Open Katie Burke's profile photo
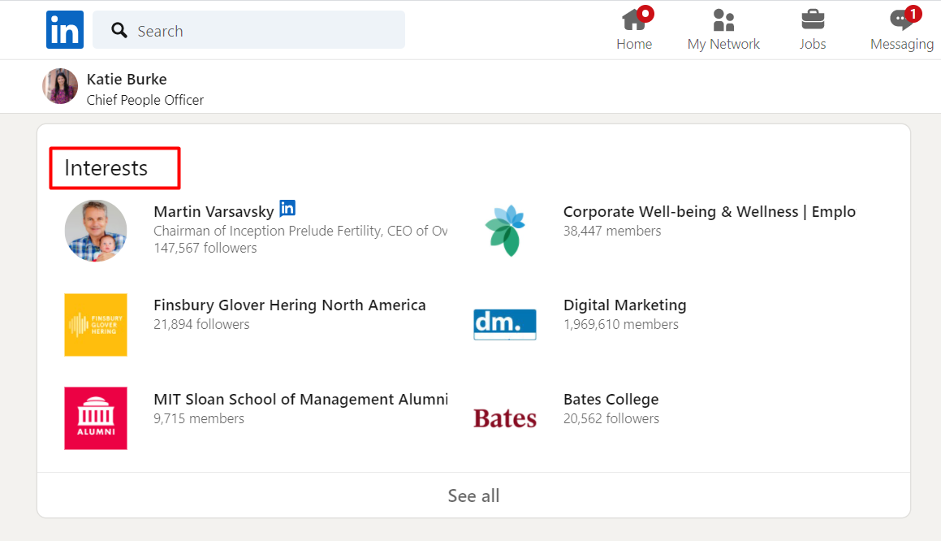Screen dimensions: 941x541 (60, 86)
